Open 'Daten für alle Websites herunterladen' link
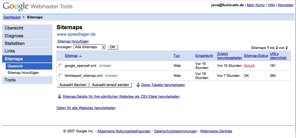Image resolution: width=296 pixels, height=138 pixels. pos(86,108)
